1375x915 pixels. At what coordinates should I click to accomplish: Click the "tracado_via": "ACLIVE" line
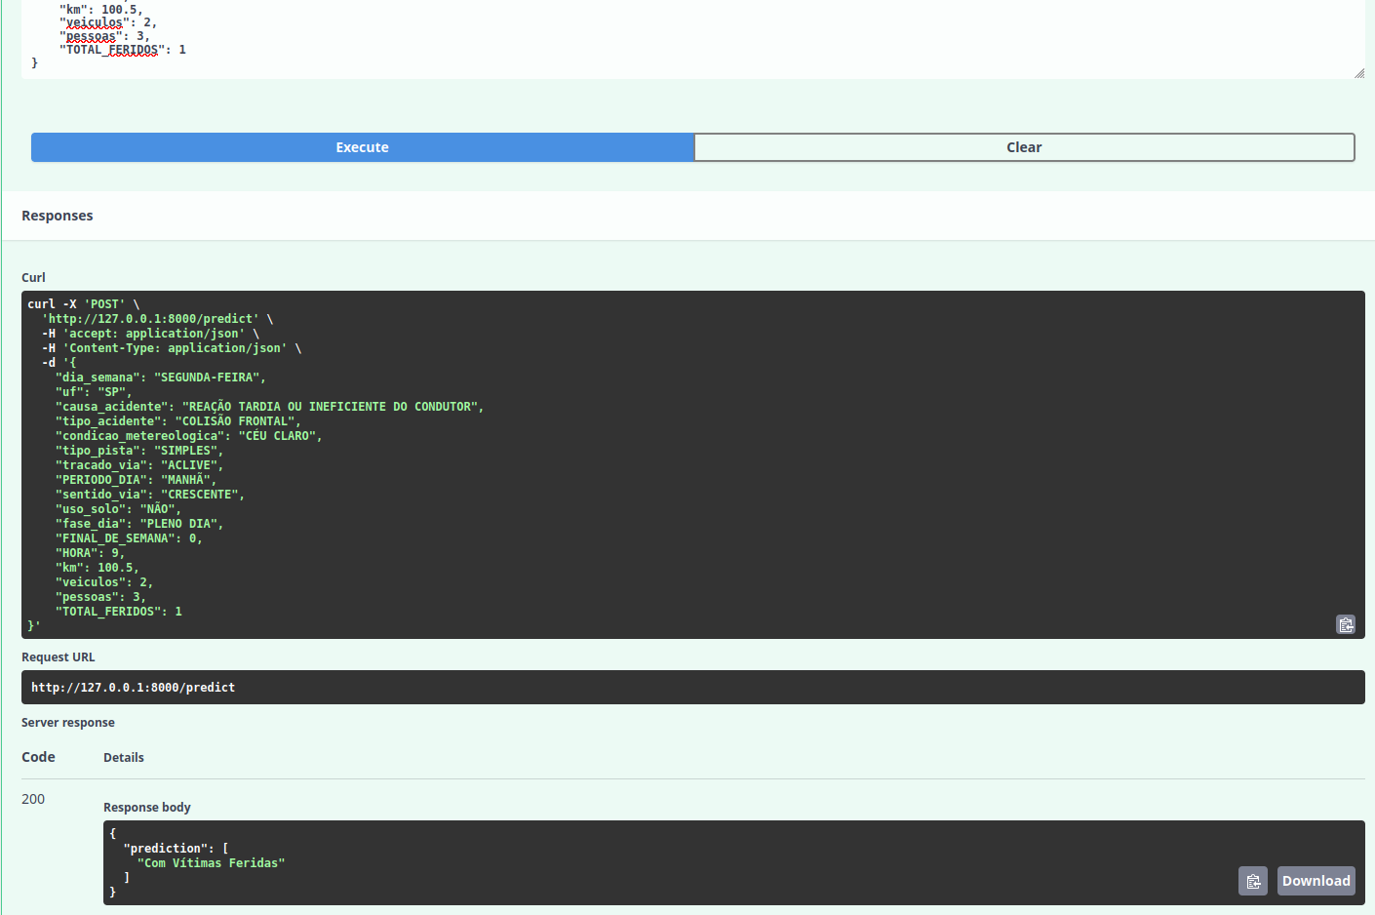(x=139, y=465)
